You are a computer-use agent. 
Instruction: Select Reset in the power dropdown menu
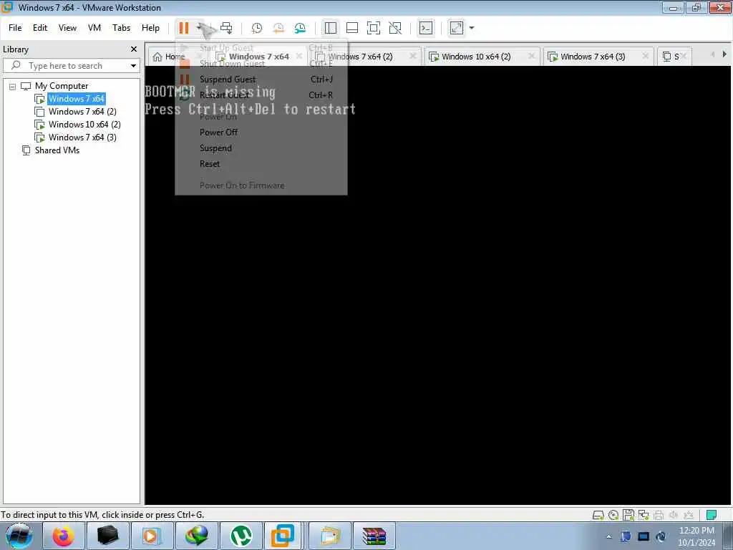coord(261,164)
